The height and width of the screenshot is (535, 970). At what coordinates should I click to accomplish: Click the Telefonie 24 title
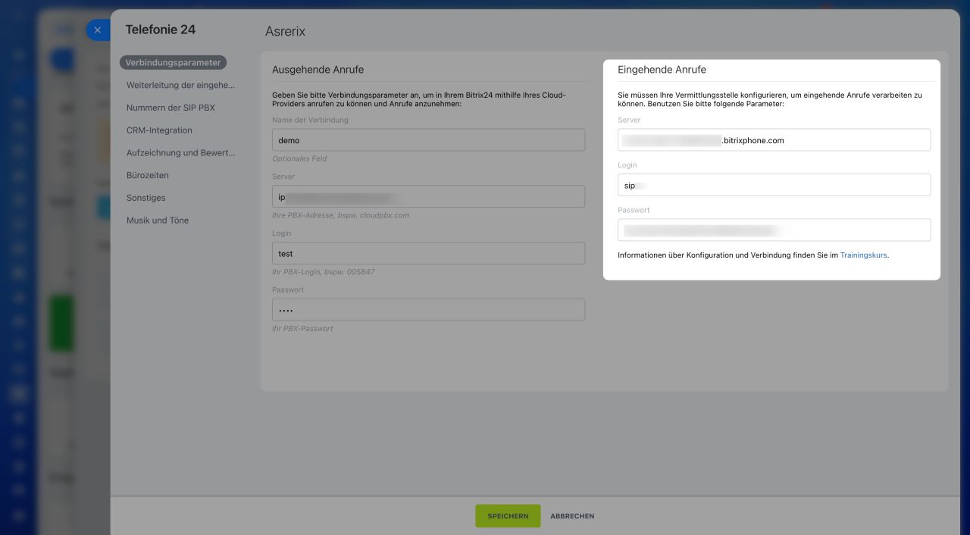click(x=161, y=30)
